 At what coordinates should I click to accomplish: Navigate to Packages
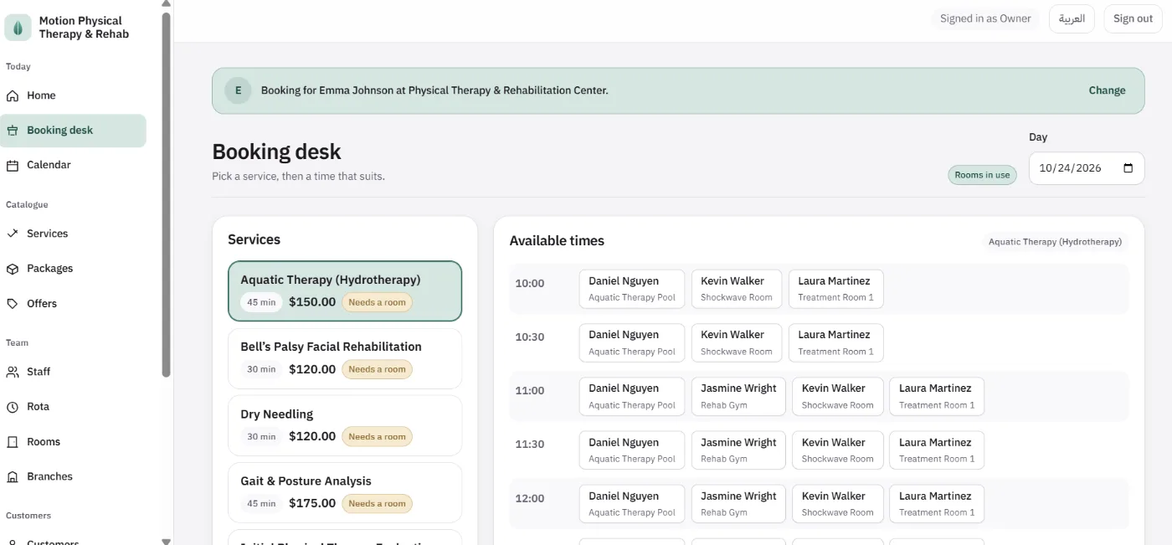pos(73,269)
